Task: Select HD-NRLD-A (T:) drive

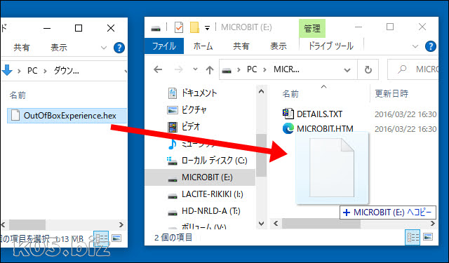Action: tap(203, 211)
